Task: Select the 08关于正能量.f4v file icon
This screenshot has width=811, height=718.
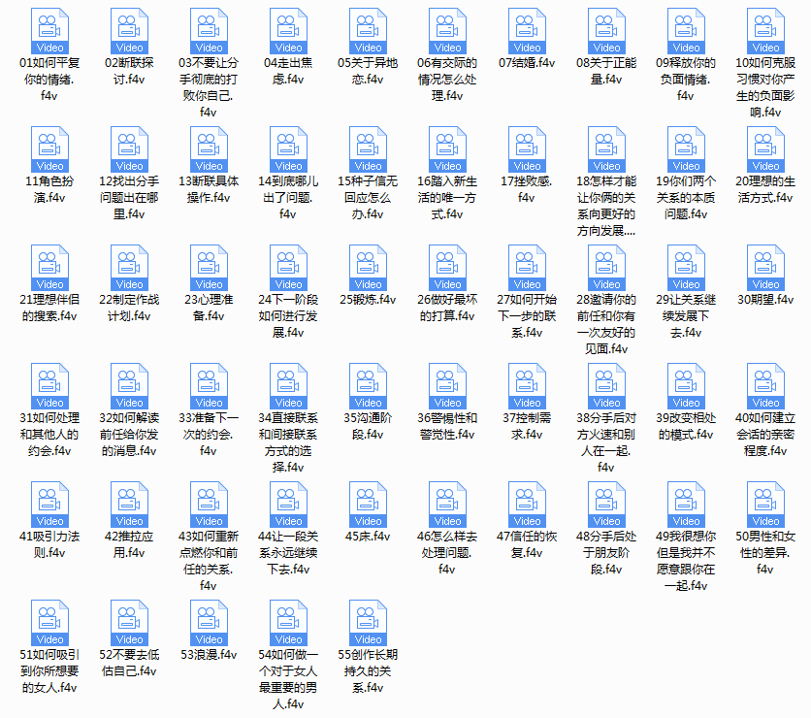Action: tap(606, 31)
